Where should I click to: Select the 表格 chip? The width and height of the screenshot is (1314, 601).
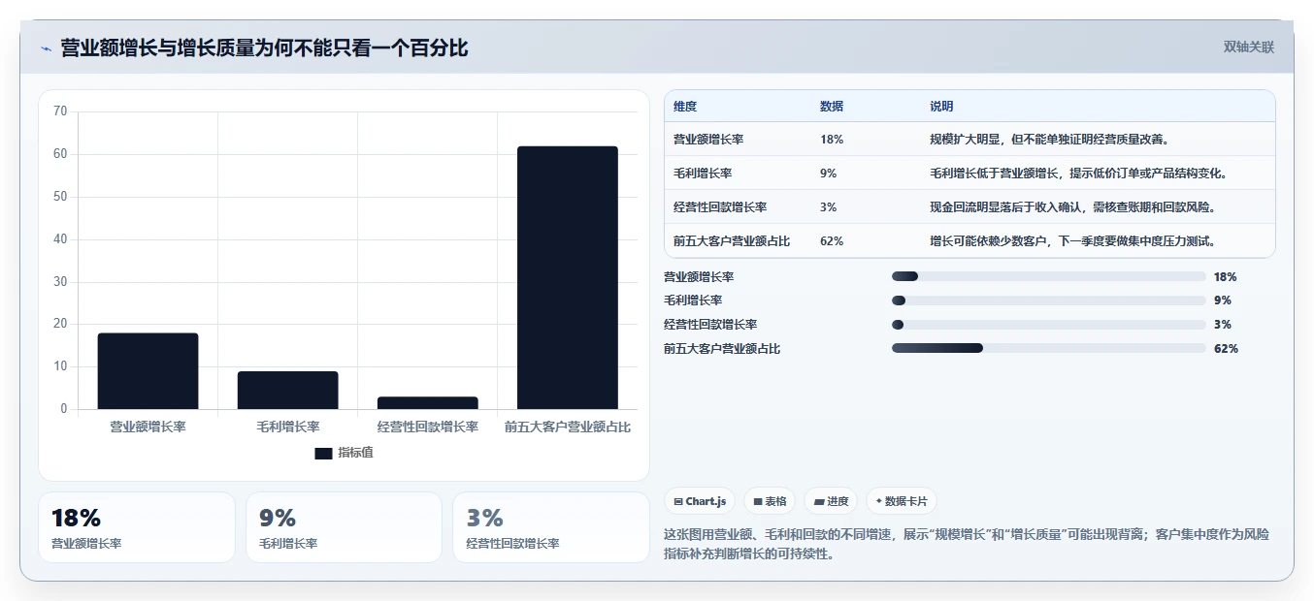(x=770, y=501)
